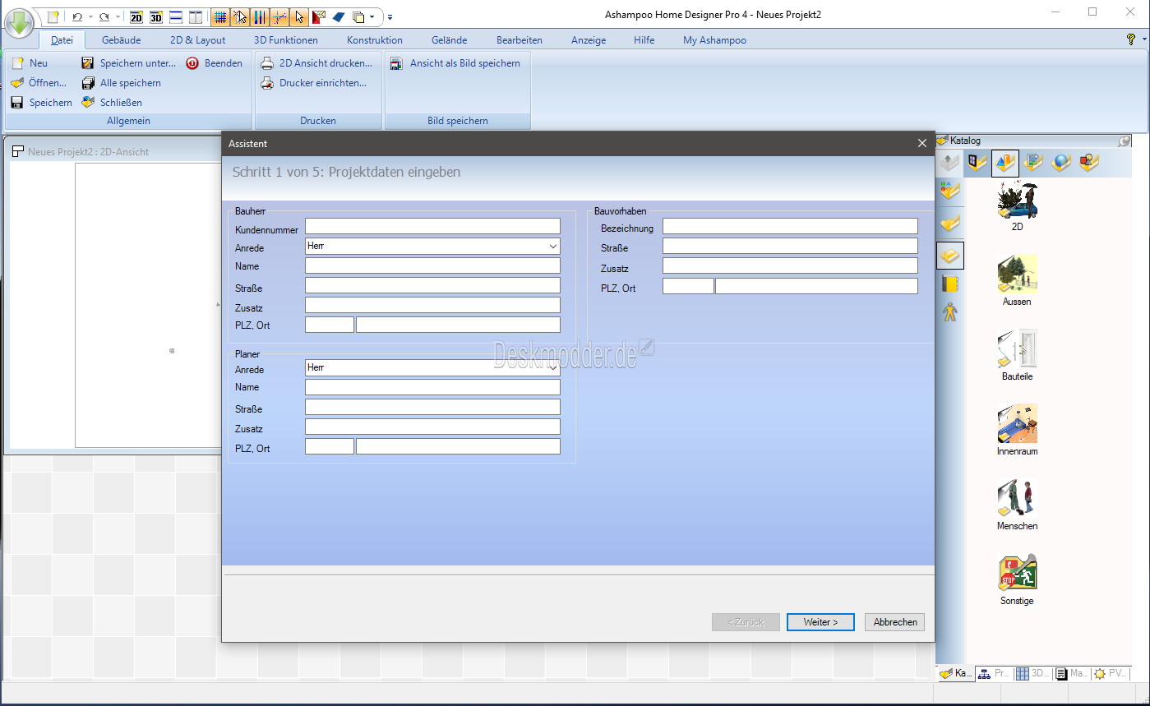This screenshot has height=706, width=1150.
Task: Open the redo history dropdown arrow
Action: [x=118, y=16]
